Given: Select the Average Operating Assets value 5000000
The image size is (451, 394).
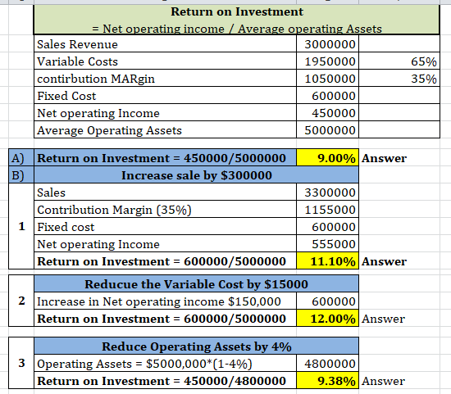Looking at the screenshot, I should point(328,130).
